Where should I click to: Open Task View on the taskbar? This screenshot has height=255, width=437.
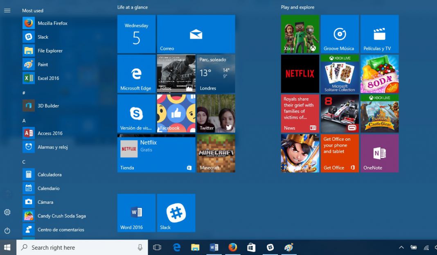pyautogui.click(x=157, y=248)
